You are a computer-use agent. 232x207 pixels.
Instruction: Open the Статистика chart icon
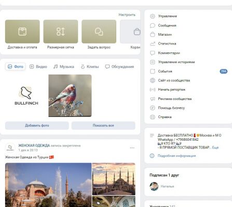(153, 43)
